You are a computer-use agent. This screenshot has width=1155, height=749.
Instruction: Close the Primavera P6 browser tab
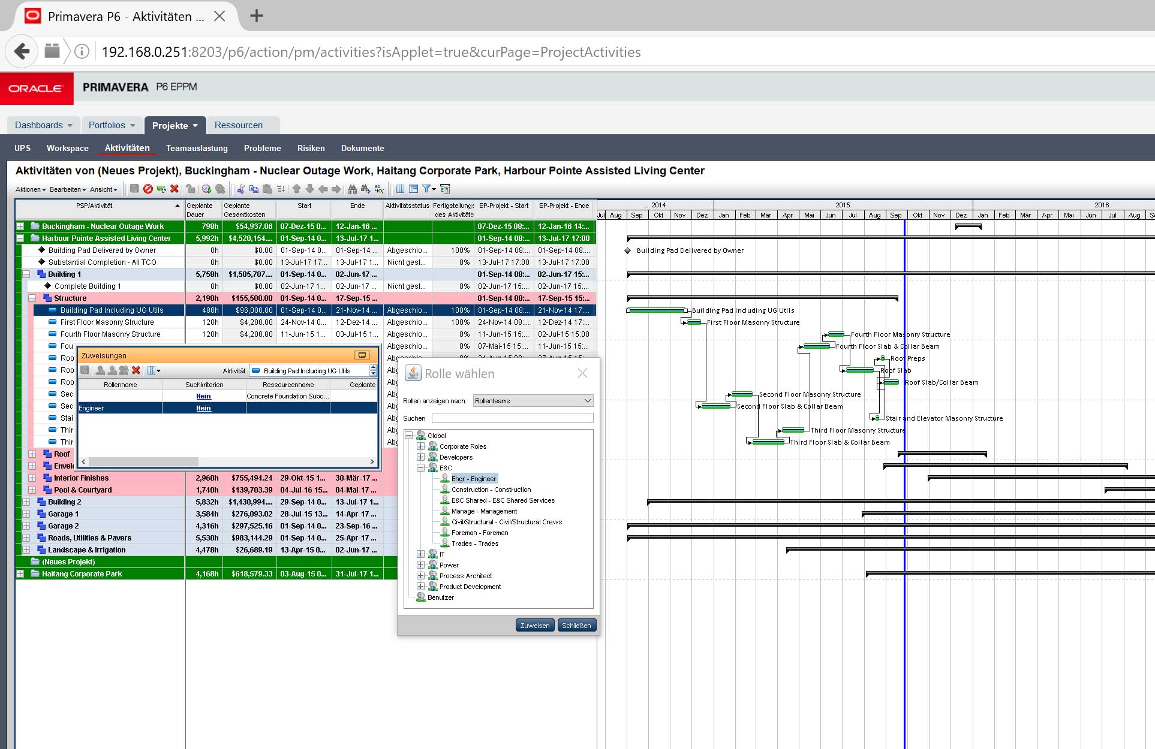point(219,16)
